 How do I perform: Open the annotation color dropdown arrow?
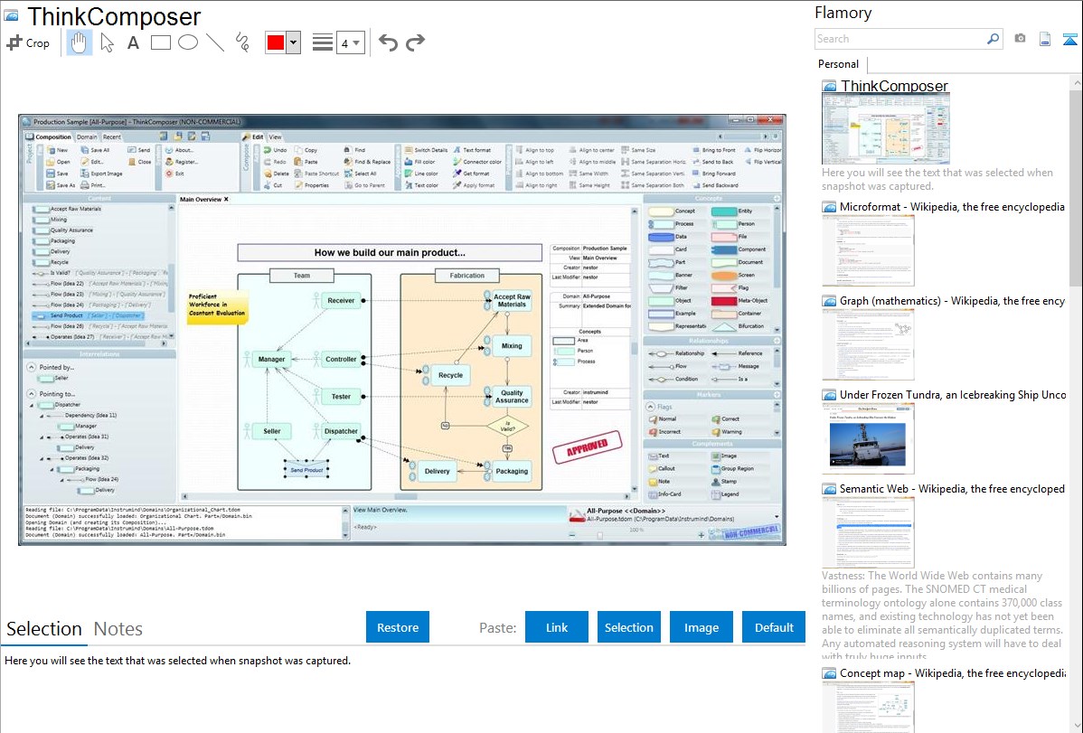[x=293, y=42]
